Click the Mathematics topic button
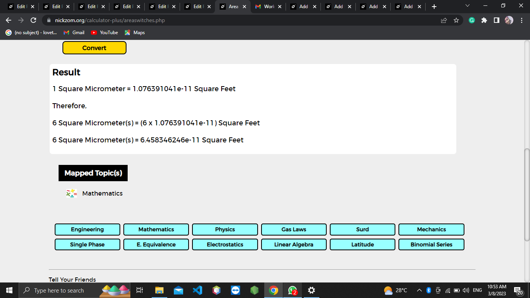The width and height of the screenshot is (530, 298). 156,229
